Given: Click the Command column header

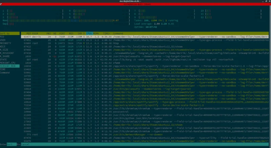Looking at the screenshot, I should click(118, 33).
